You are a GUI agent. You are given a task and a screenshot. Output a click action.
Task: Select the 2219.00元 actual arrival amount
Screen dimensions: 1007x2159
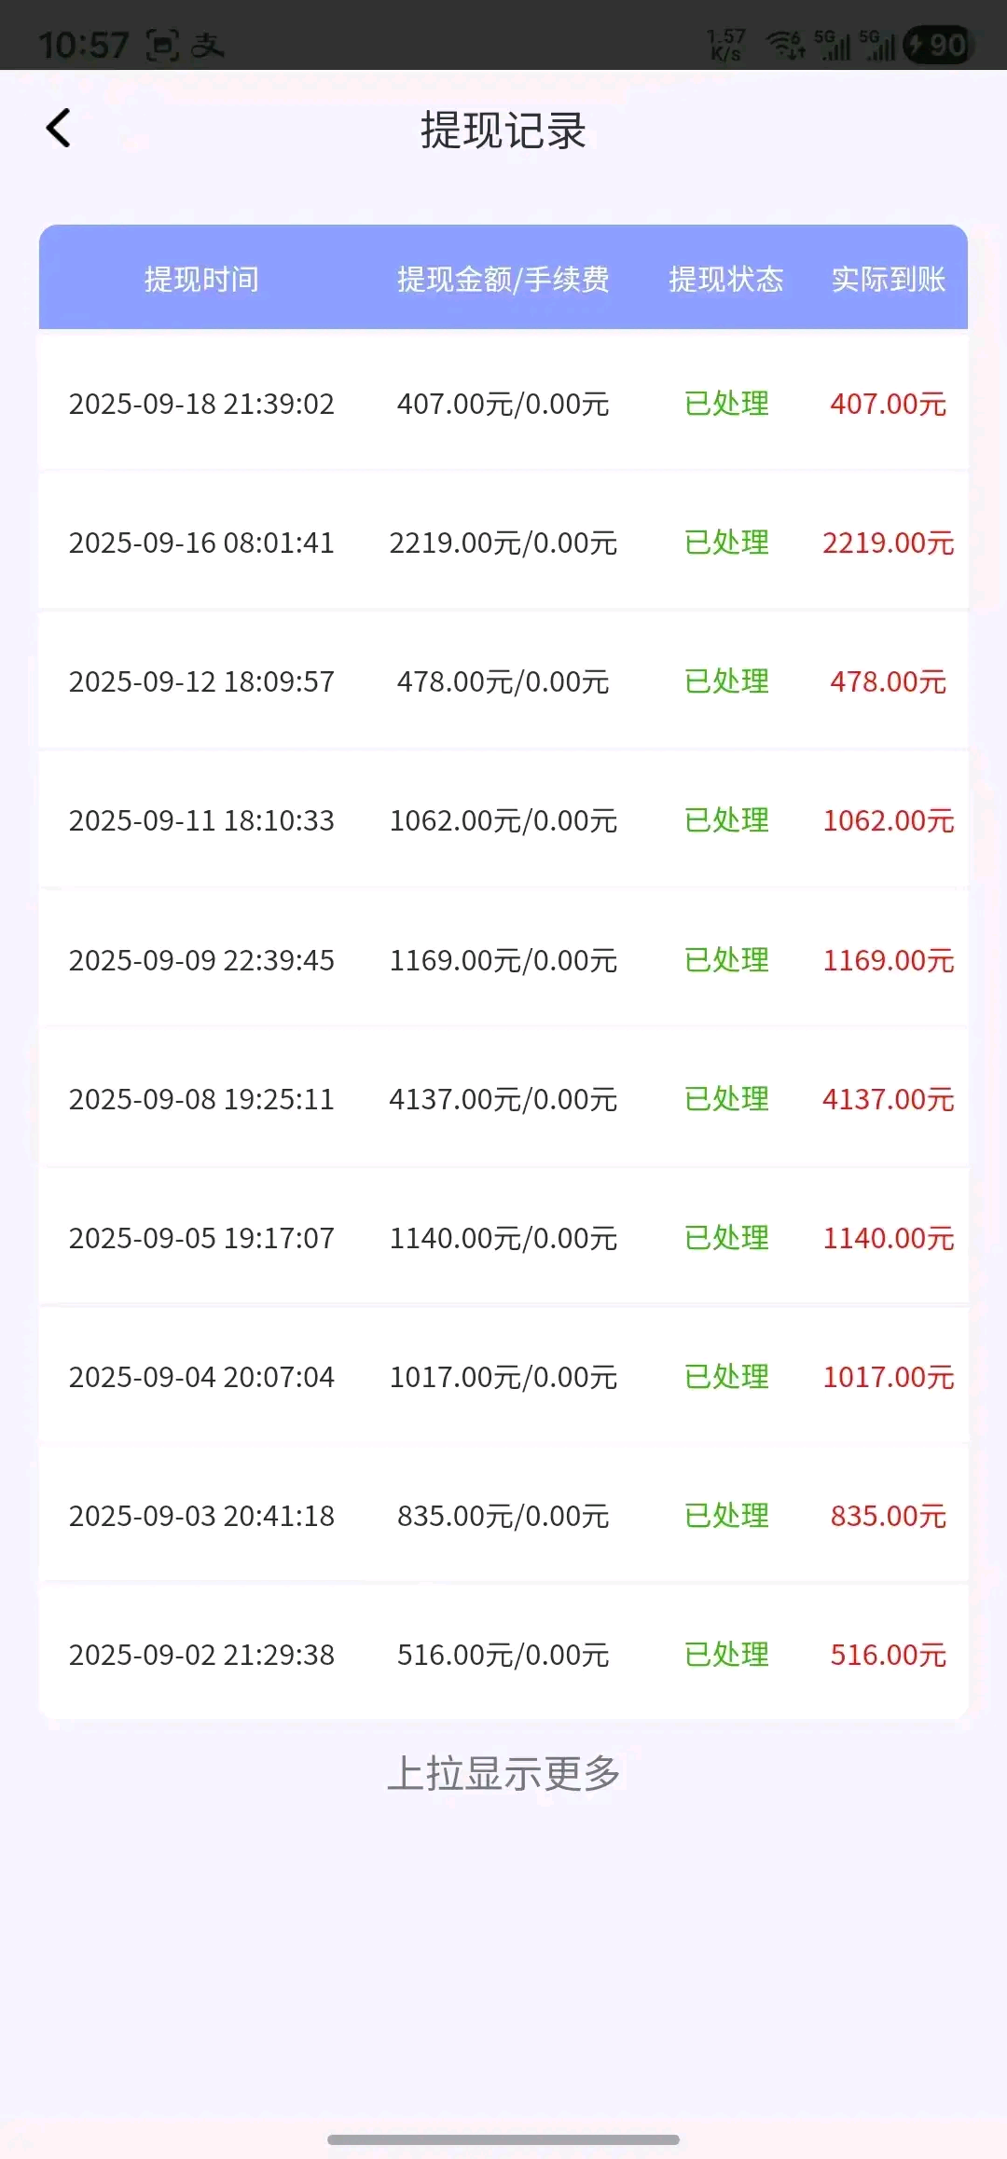click(x=889, y=543)
